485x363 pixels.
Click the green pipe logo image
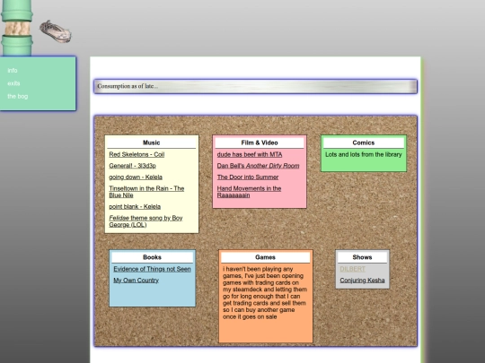(x=17, y=28)
